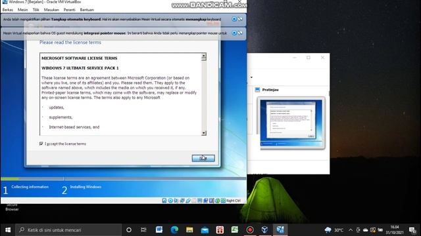421x236 pixels.
Task: Launch Microsoft Edge from the taskbar
Action: [174, 229]
